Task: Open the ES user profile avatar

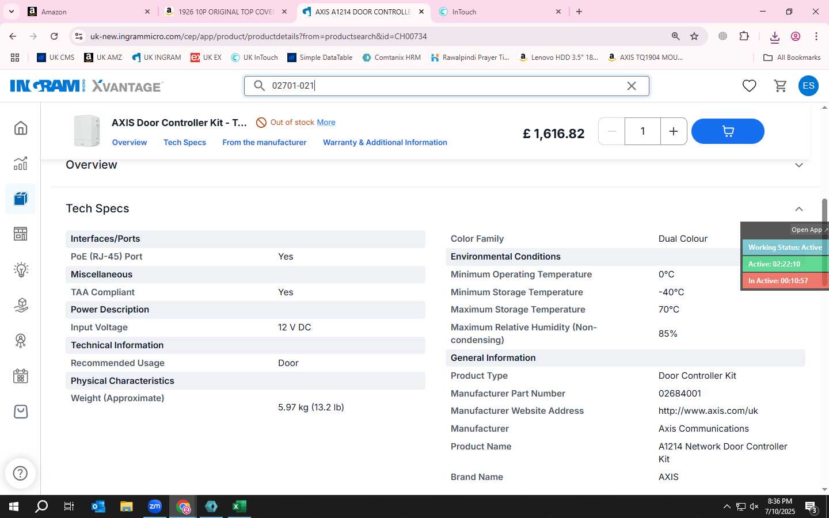Action: pyautogui.click(x=808, y=86)
